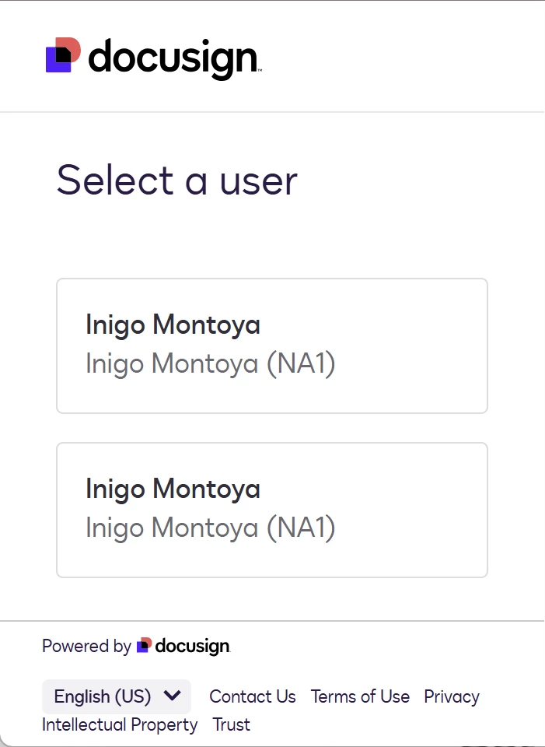Open the Contact Us link
The width and height of the screenshot is (545, 747).
253,696
